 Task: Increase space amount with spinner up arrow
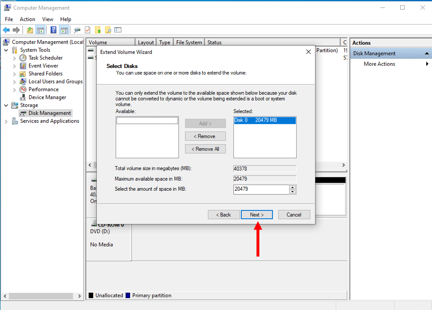[292, 187]
